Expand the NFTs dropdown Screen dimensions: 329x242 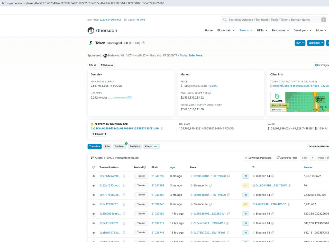[262, 30]
